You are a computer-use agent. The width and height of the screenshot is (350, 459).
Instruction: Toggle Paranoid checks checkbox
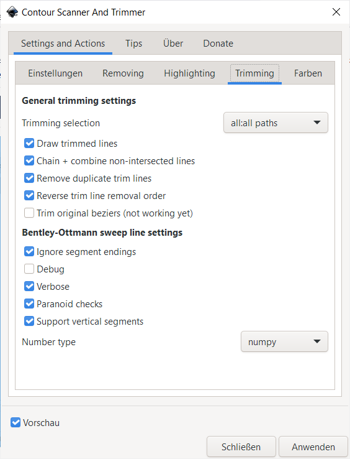point(29,304)
